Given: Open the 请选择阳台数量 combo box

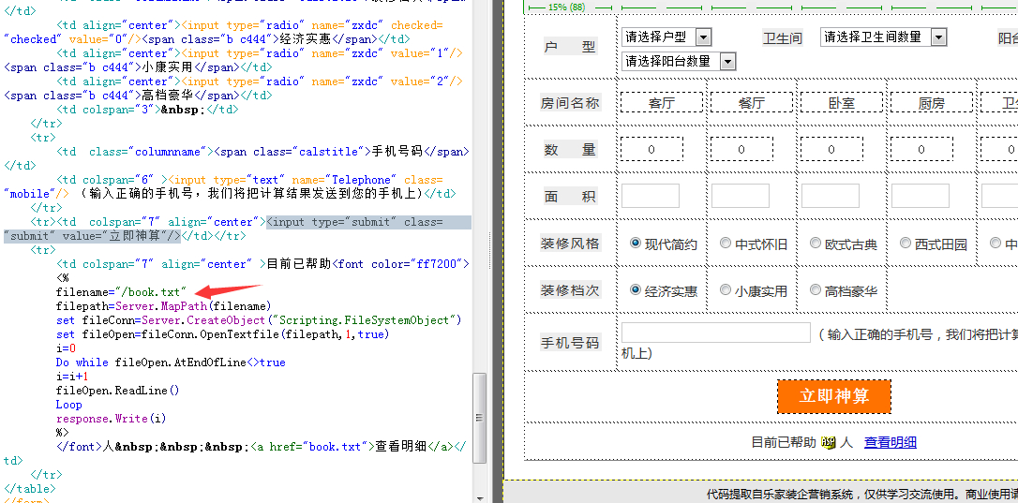Looking at the screenshot, I should click(679, 61).
